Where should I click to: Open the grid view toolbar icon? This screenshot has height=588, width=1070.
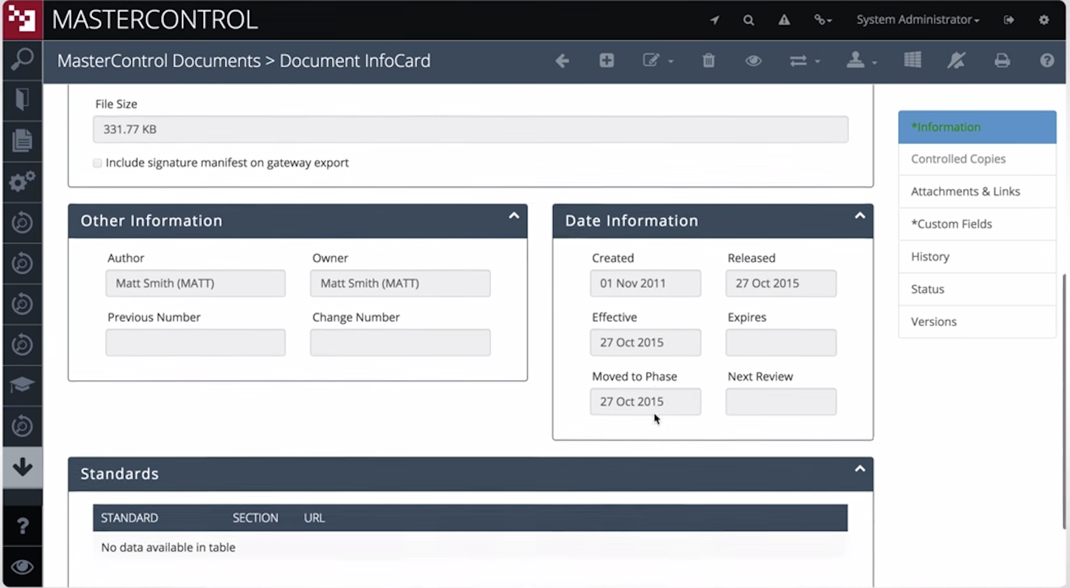click(913, 60)
